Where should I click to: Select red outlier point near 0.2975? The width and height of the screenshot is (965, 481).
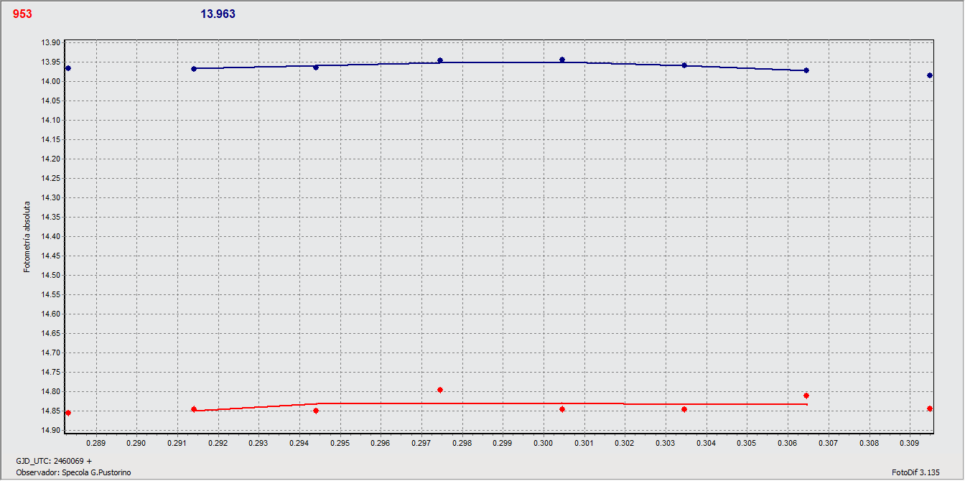point(440,390)
